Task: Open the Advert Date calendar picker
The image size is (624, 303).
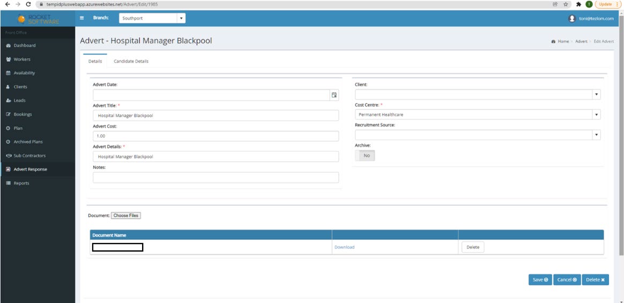Action: [x=334, y=95]
